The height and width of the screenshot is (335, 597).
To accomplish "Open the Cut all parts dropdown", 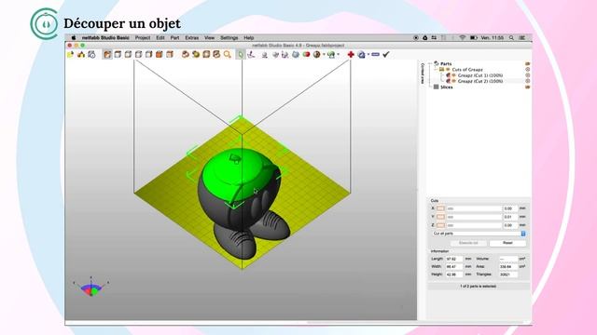I will [x=479, y=234].
